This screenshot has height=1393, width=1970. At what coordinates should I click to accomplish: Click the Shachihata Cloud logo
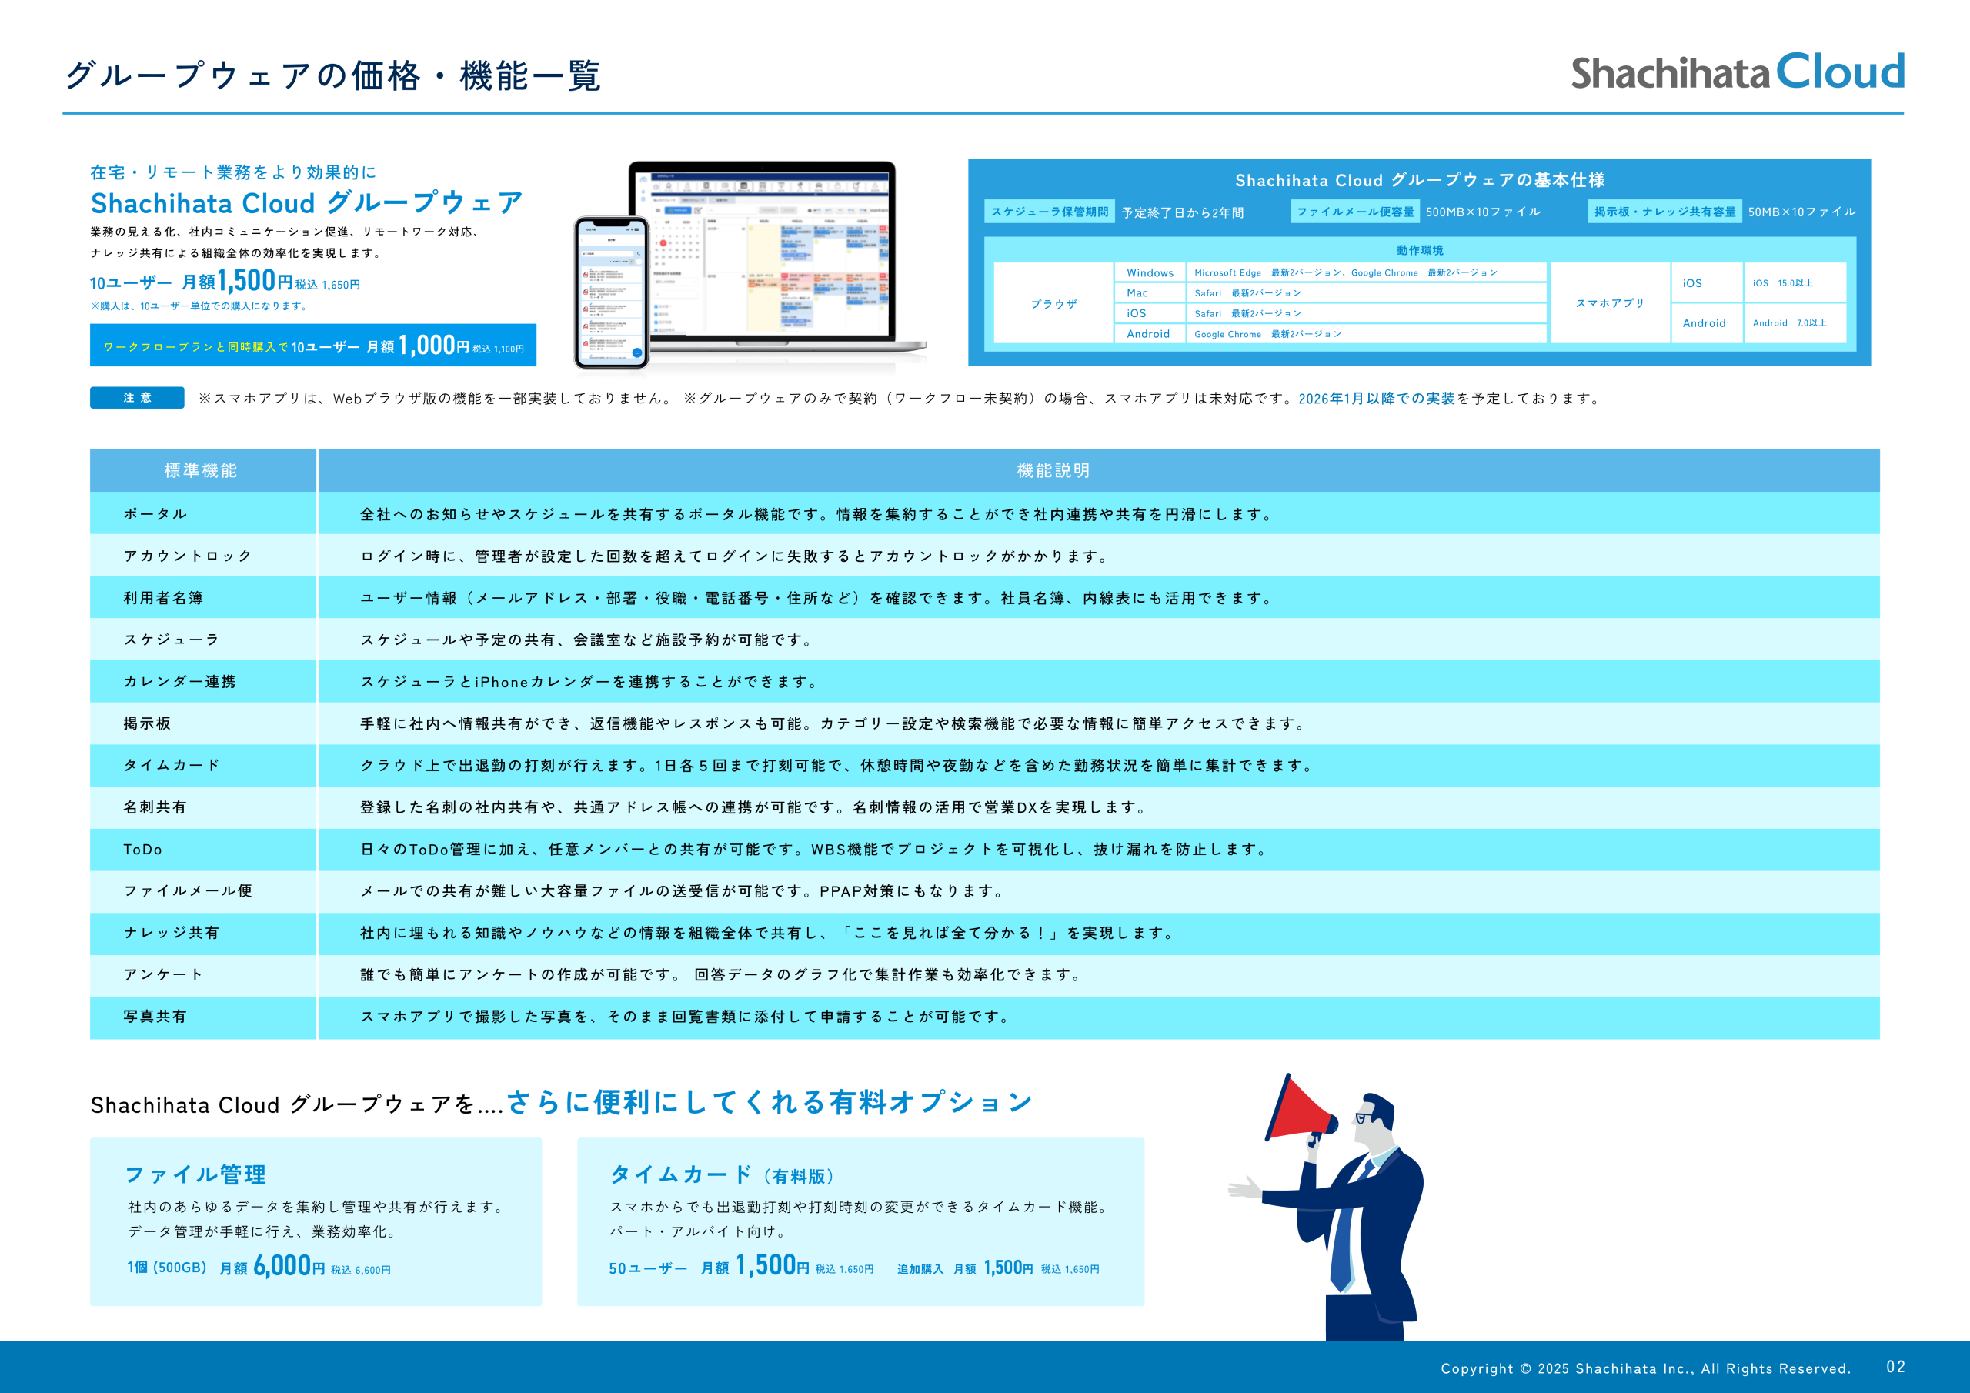point(1737,72)
